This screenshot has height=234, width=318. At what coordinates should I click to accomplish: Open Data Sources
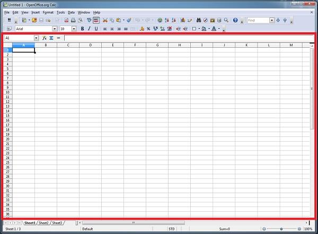pyautogui.click(x=219, y=20)
